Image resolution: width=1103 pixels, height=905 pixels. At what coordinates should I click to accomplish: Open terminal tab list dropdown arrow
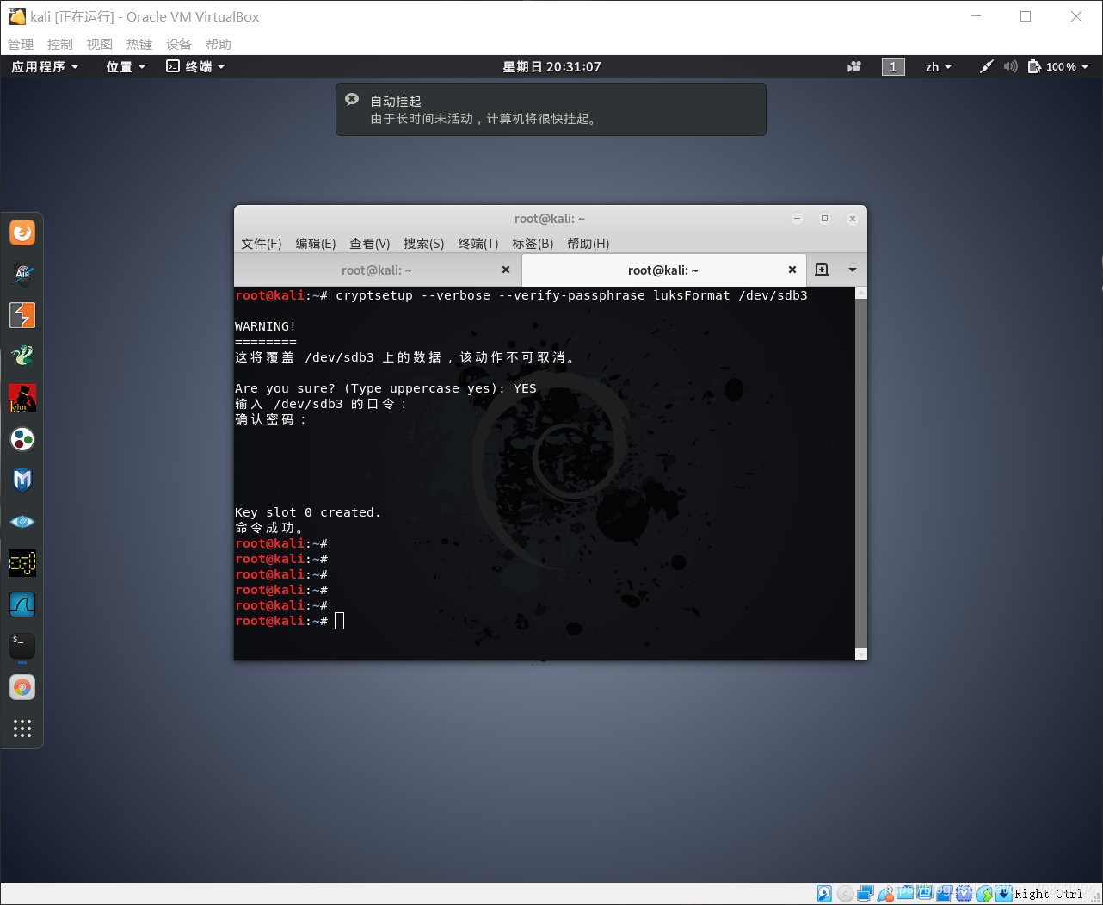point(853,270)
